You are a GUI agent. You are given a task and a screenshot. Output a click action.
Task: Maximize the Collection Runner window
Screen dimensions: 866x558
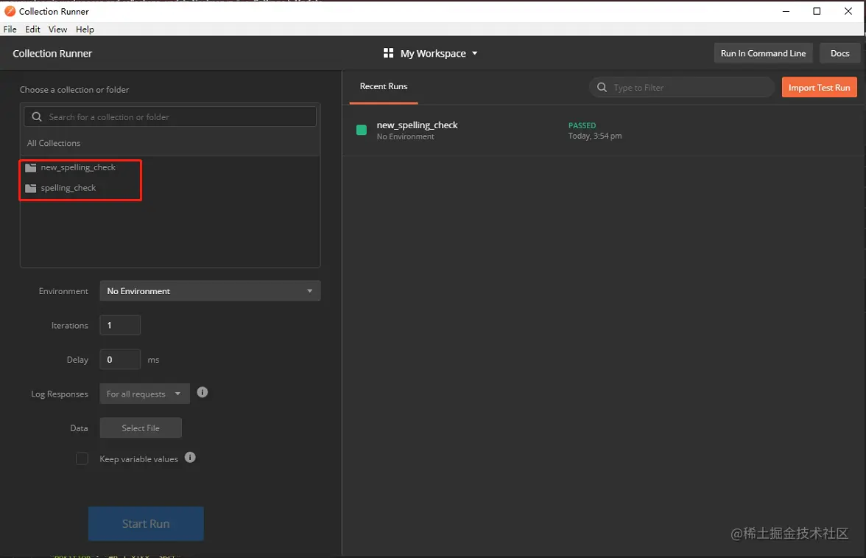[x=817, y=11]
